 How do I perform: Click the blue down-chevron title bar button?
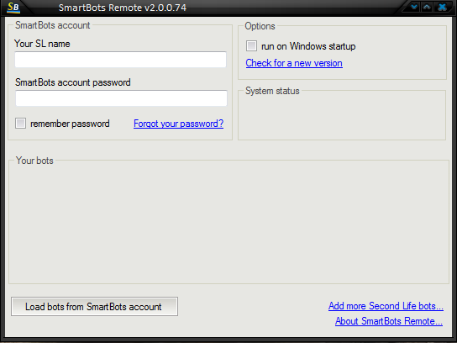(414, 7)
